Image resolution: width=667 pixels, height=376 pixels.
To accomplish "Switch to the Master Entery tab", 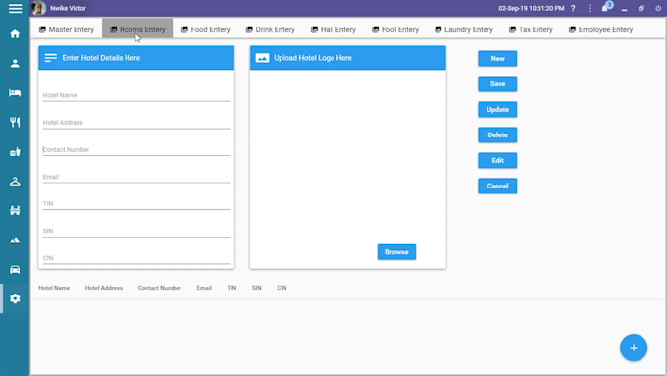I will click(67, 29).
